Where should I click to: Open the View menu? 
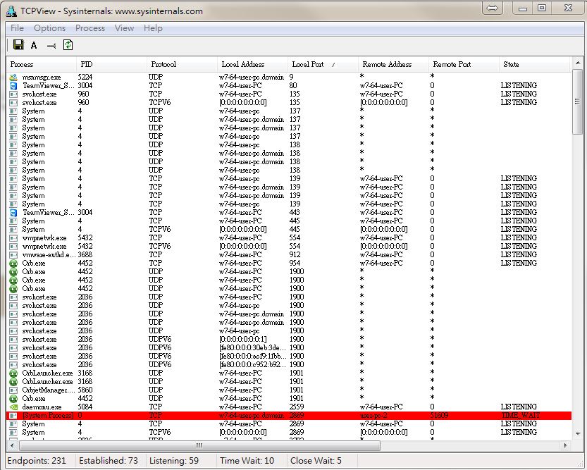tap(124, 28)
